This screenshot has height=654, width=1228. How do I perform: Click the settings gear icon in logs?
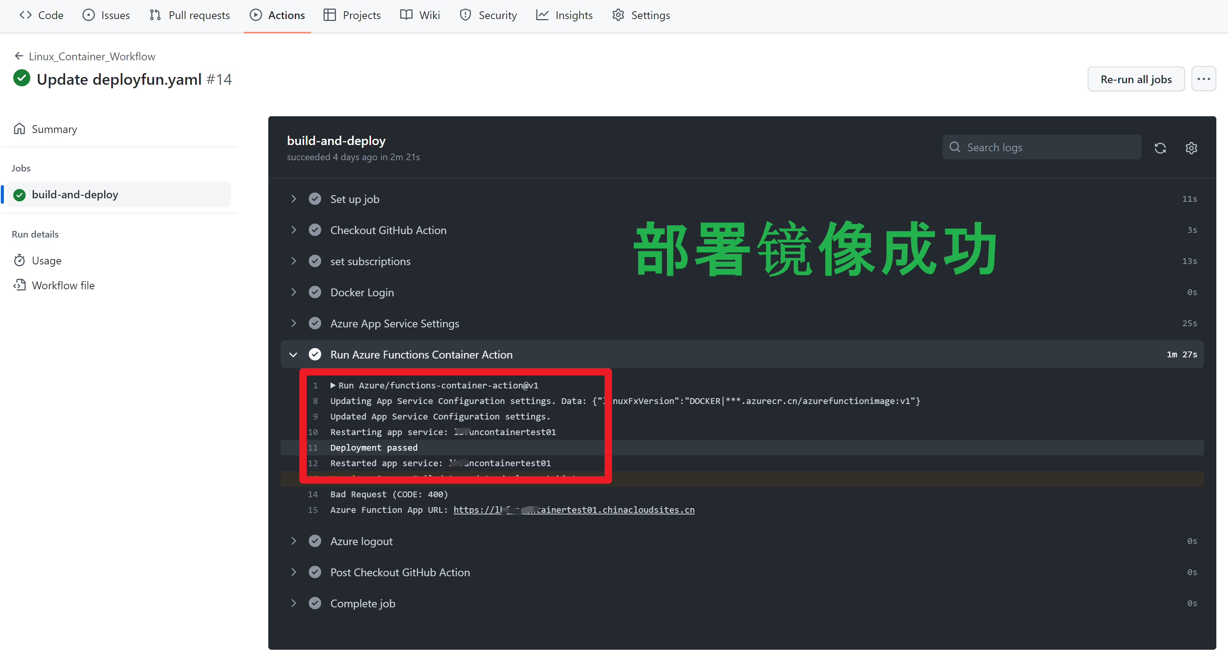click(x=1191, y=147)
